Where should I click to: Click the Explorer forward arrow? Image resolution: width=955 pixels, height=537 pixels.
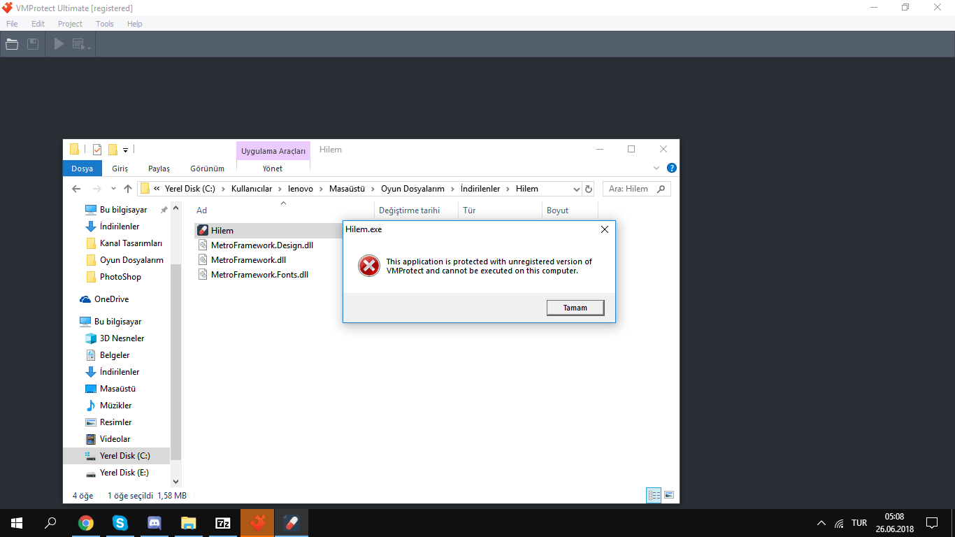point(97,189)
